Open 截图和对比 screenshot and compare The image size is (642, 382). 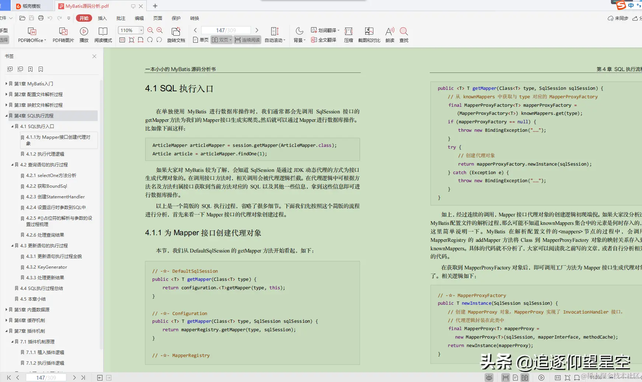click(369, 35)
